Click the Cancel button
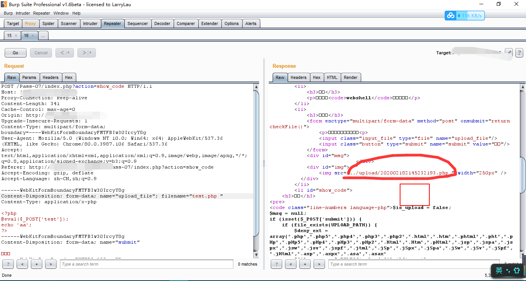526x281 pixels. pos(41,53)
